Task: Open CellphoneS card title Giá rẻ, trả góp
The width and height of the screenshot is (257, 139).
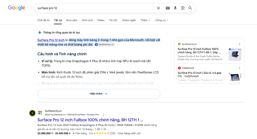Action: (x=200, y=75)
